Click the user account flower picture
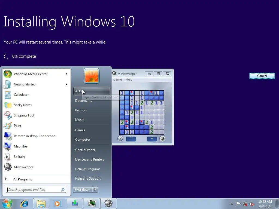 tap(92, 76)
